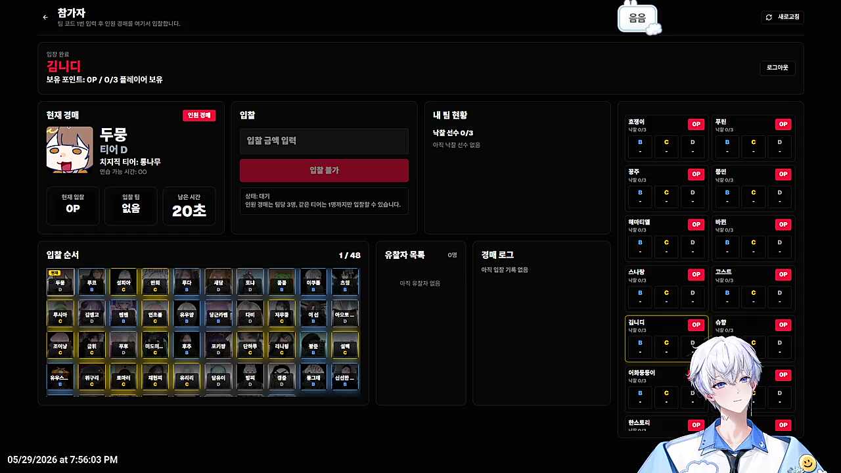Open the 김니디 team card
This screenshot has width=841, height=473.
tap(666, 339)
